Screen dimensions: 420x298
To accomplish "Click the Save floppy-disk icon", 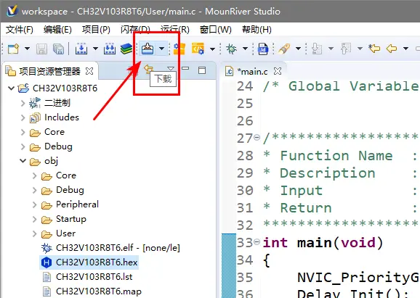I will coord(41,49).
